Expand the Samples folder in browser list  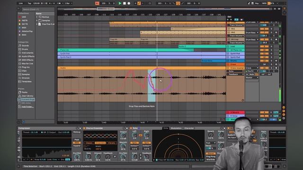37,20
